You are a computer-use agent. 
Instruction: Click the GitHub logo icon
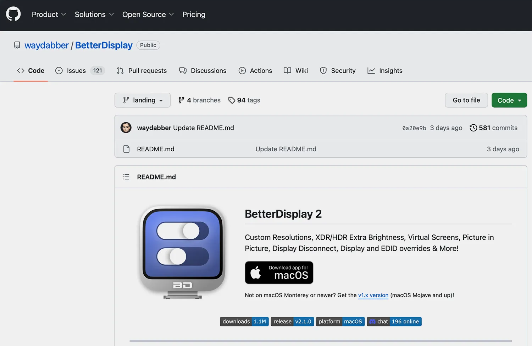click(13, 14)
